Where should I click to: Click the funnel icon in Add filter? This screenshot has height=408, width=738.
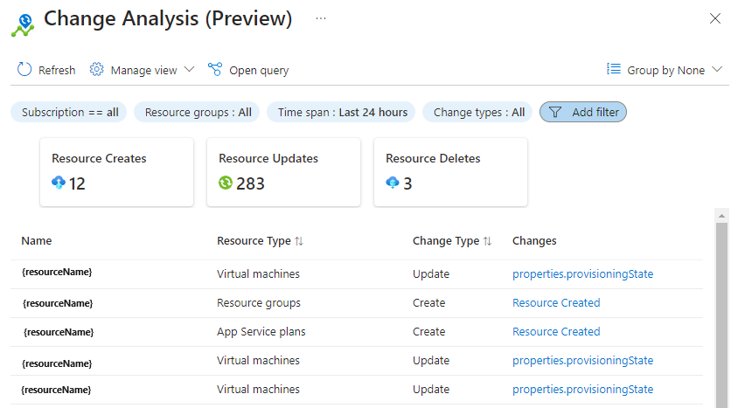(555, 113)
